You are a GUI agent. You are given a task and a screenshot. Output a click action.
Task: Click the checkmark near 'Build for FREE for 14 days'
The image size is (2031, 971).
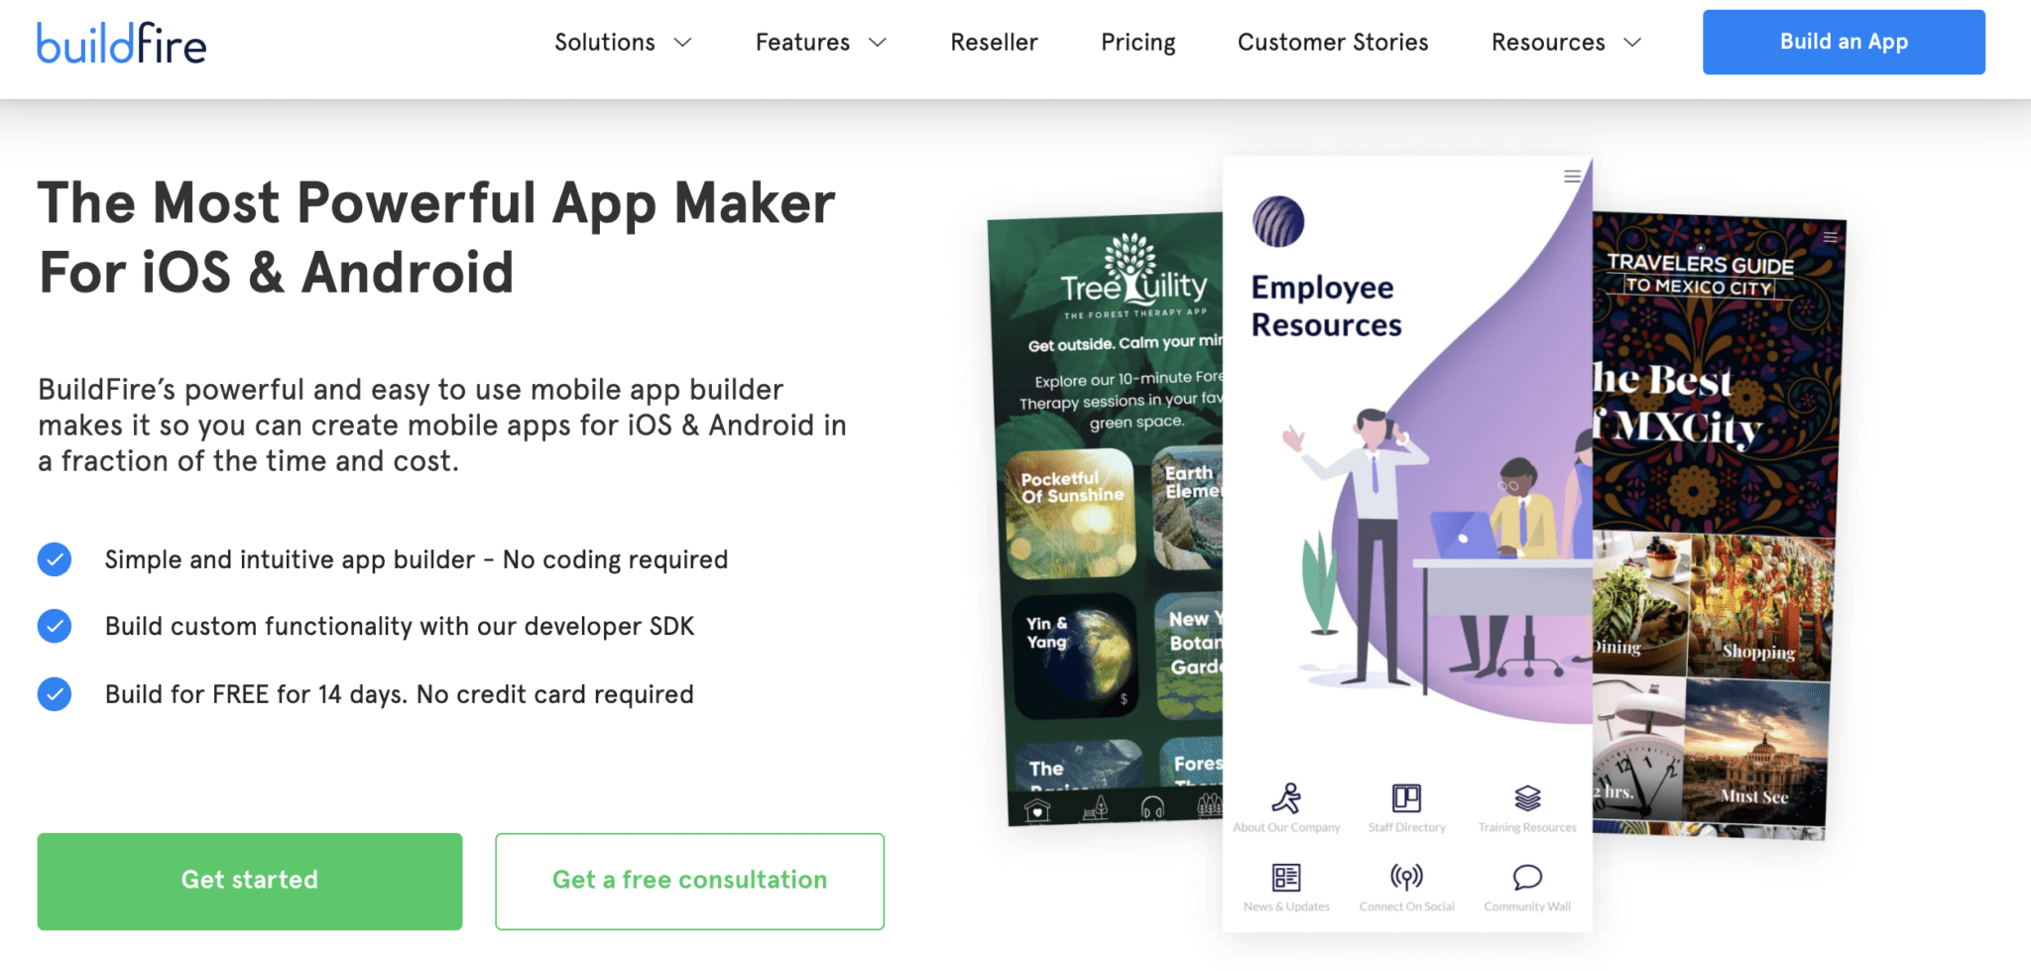[x=55, y=694]
